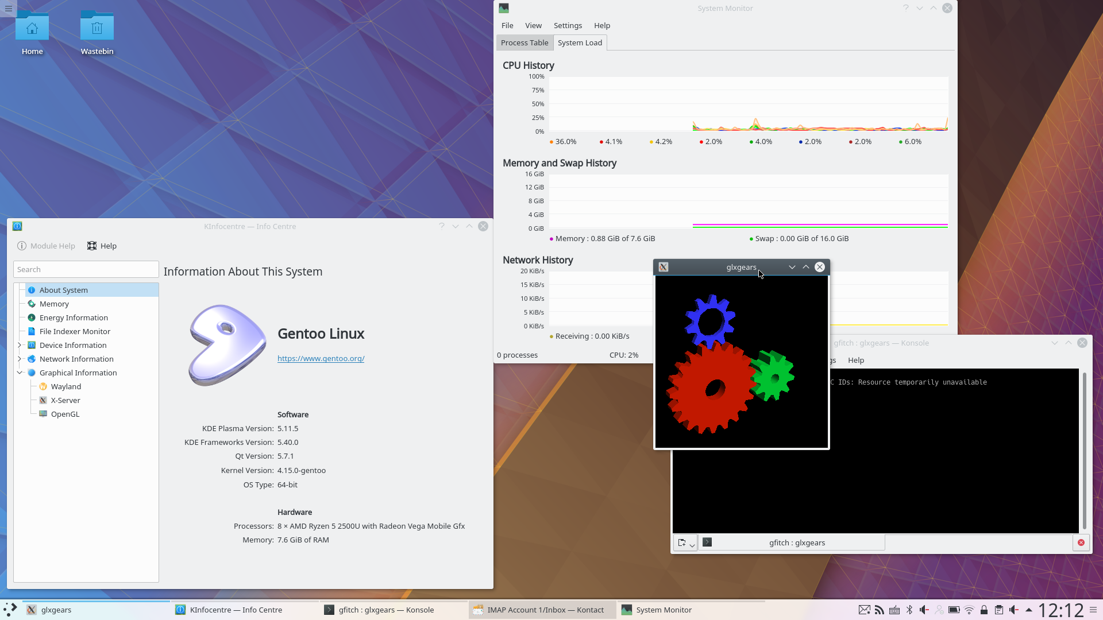
Task: Open Help menu in System Monitor
Action: 602,25
